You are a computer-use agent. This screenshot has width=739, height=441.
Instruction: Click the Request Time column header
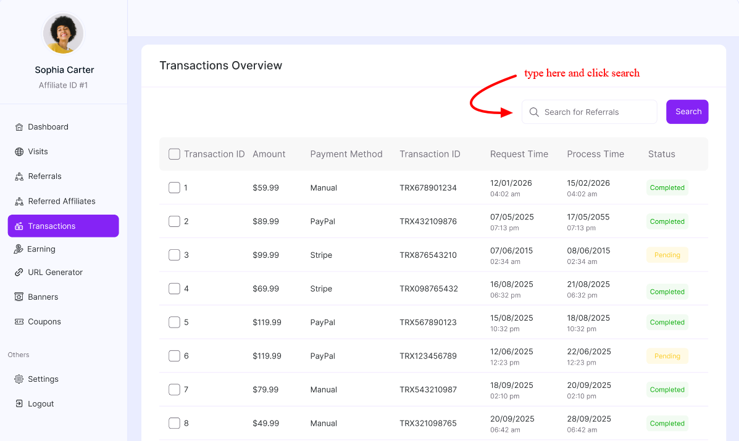point(519,154)
